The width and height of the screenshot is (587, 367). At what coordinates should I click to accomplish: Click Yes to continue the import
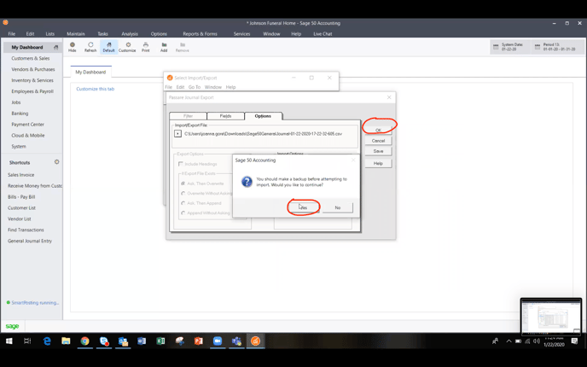pyautogui.click(x=304, y=207)
